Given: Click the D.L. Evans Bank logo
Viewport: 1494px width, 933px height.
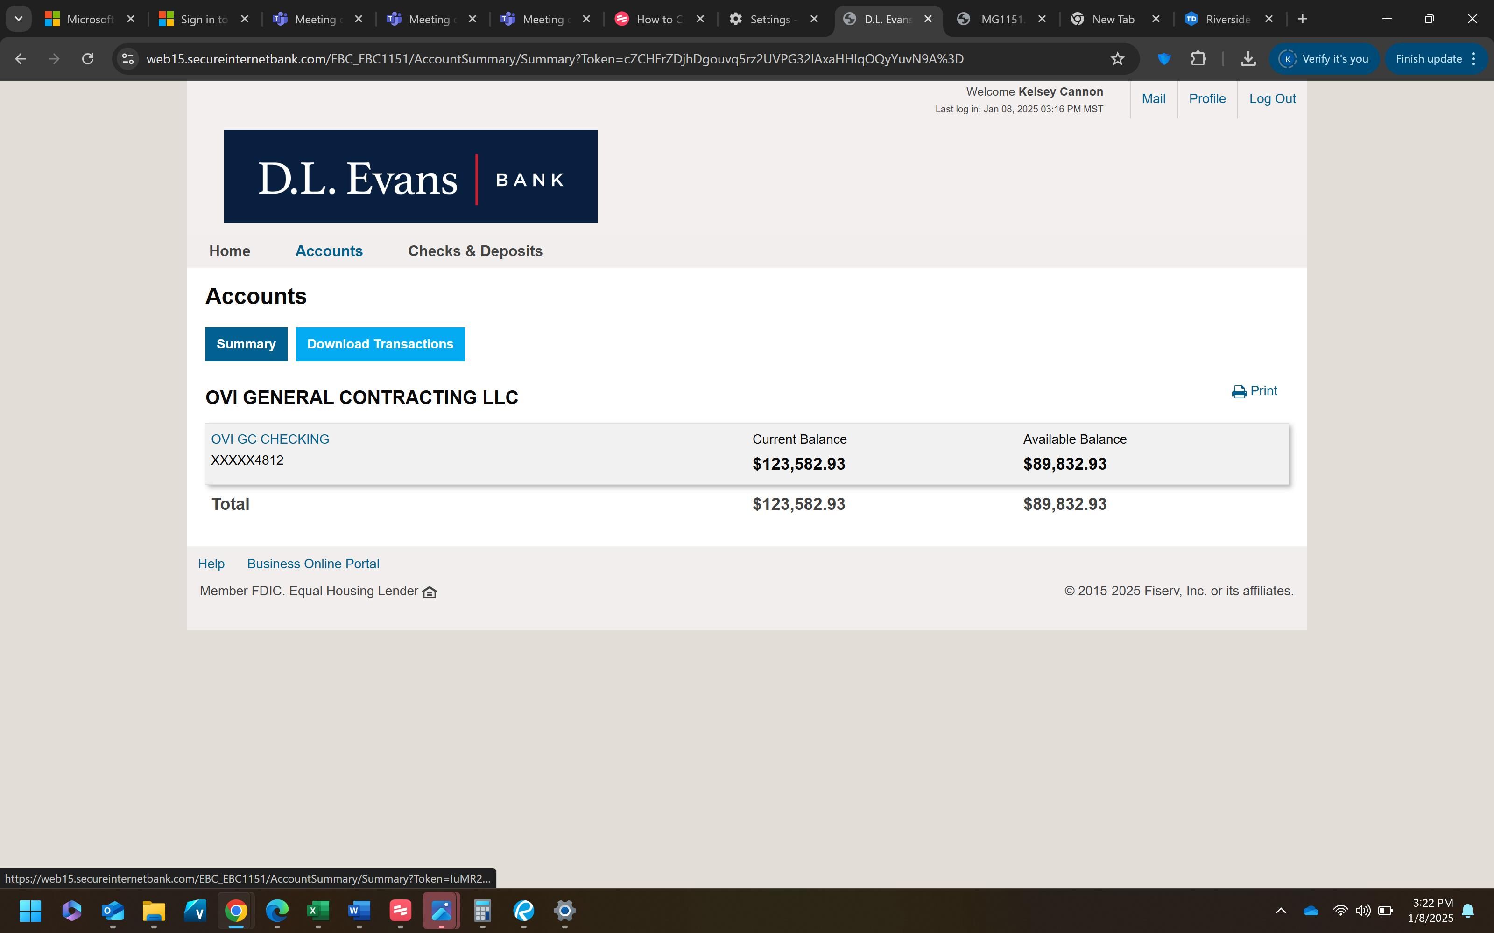Looking at the screenshot, I should (x=410, y=176).
